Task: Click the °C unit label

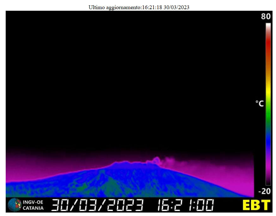Action: (260, 104)
